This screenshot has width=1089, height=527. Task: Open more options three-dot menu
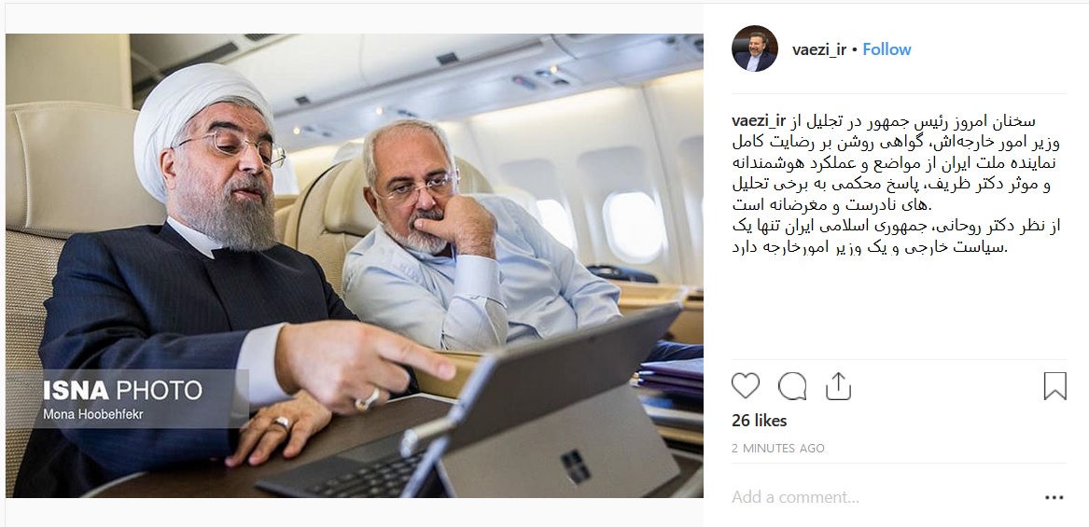pyautogui.click(x=1054, y=497)
